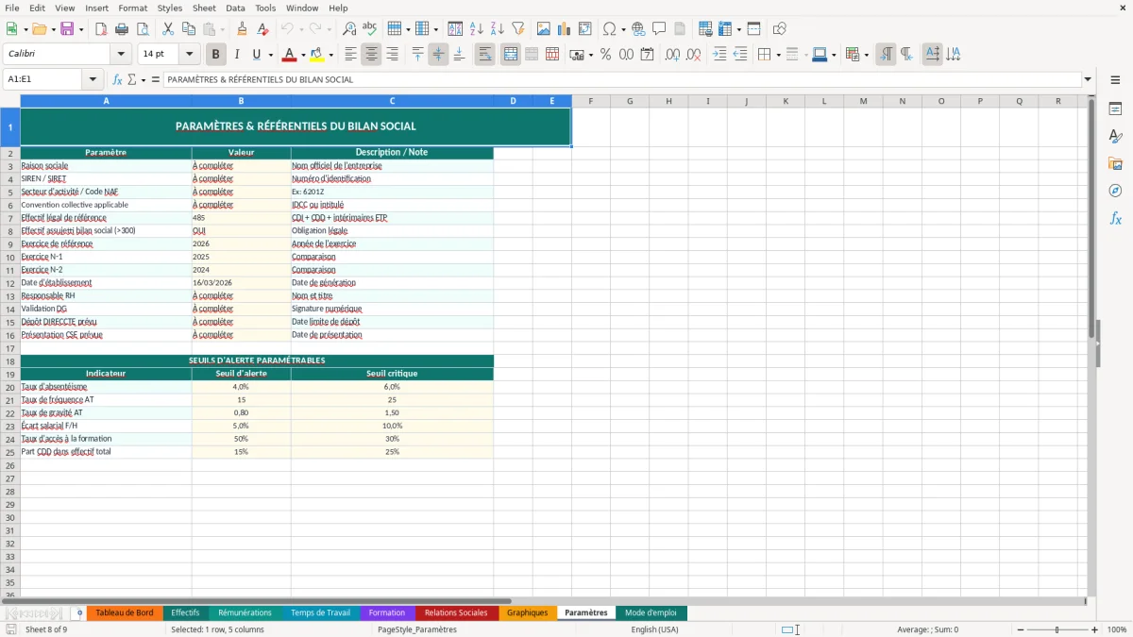Insert a hyperlink
Viewport: 1133px width, 637px height.
tap(638, 29)
